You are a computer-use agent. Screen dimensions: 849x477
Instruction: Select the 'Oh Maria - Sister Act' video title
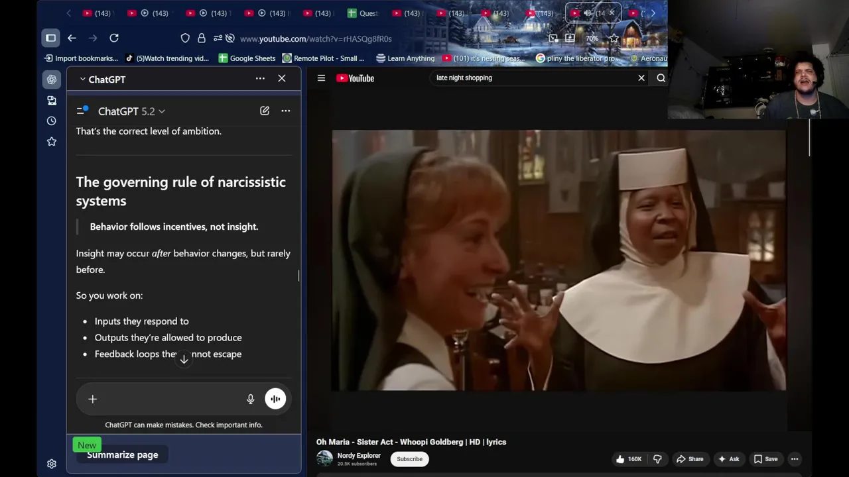(411, 442)
